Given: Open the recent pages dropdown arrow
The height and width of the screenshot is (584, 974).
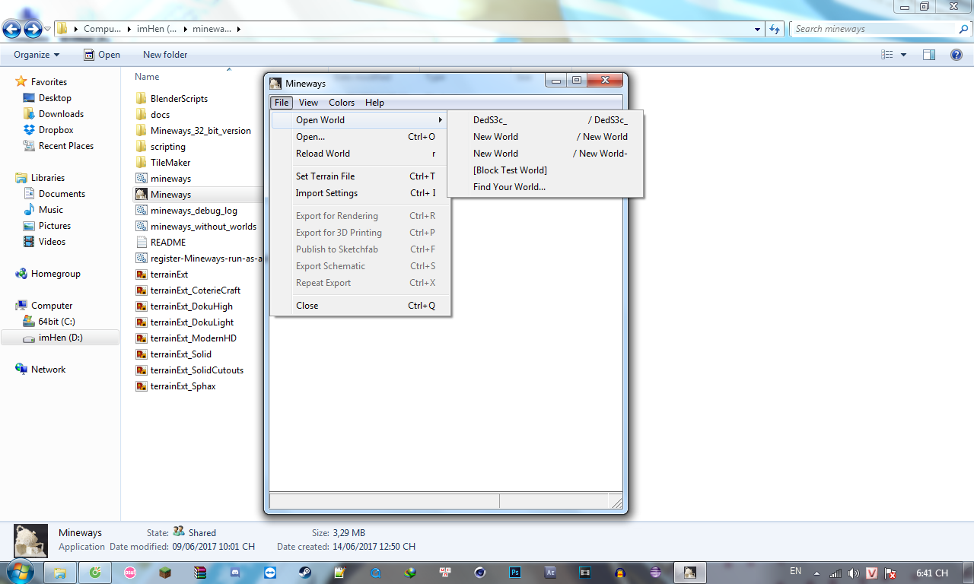Looking at the screenshot, I should click(48, 30).
